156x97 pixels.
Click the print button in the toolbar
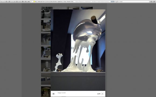pos(23,2)
